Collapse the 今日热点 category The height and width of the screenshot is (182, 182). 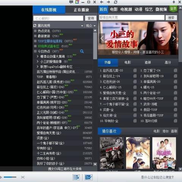coord(35,51)
